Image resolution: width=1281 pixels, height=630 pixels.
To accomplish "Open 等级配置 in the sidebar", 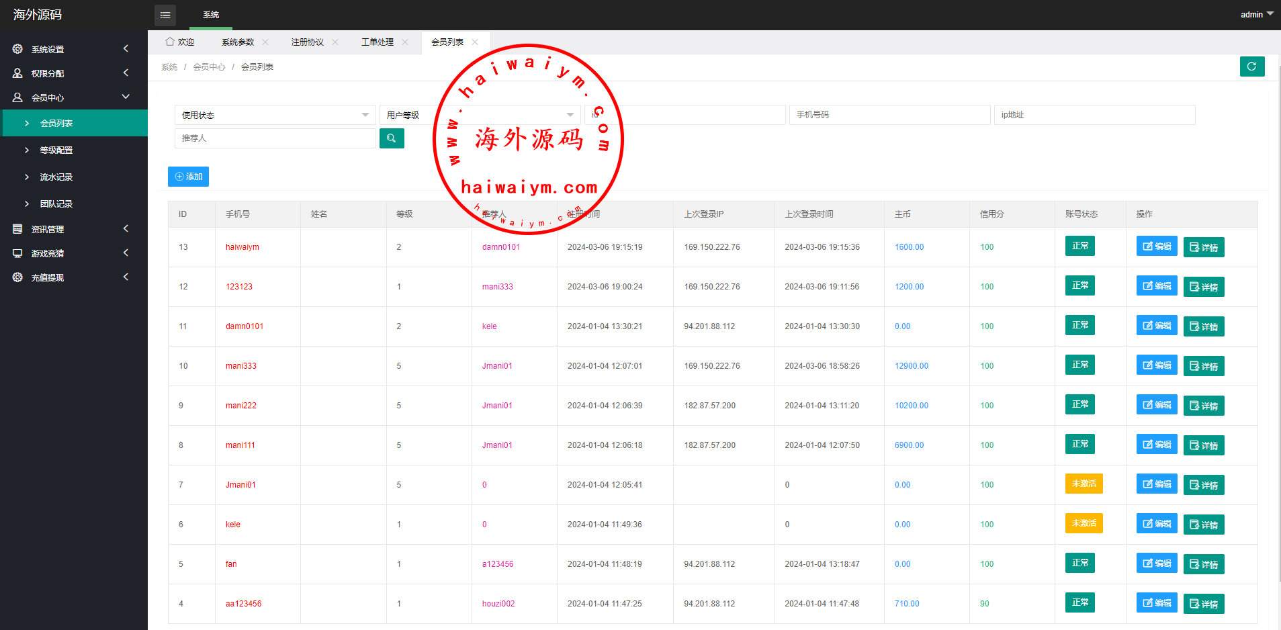I will point(56,150).
